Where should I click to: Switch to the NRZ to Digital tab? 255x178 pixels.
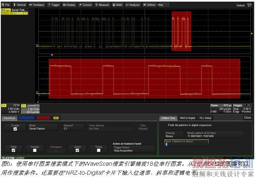click(x=187, y=118)
